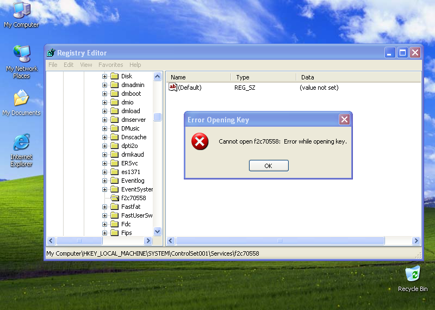The image size is (435, 310).
Task: Click the Eventlog folder icon
Action: point(114,181)
